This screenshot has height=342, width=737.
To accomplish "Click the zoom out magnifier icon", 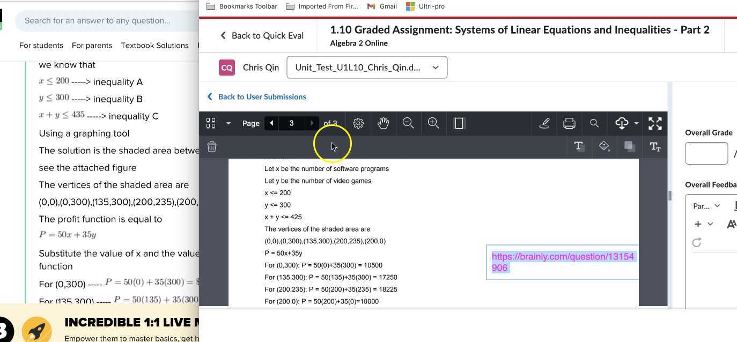I will tap(408, 123).
